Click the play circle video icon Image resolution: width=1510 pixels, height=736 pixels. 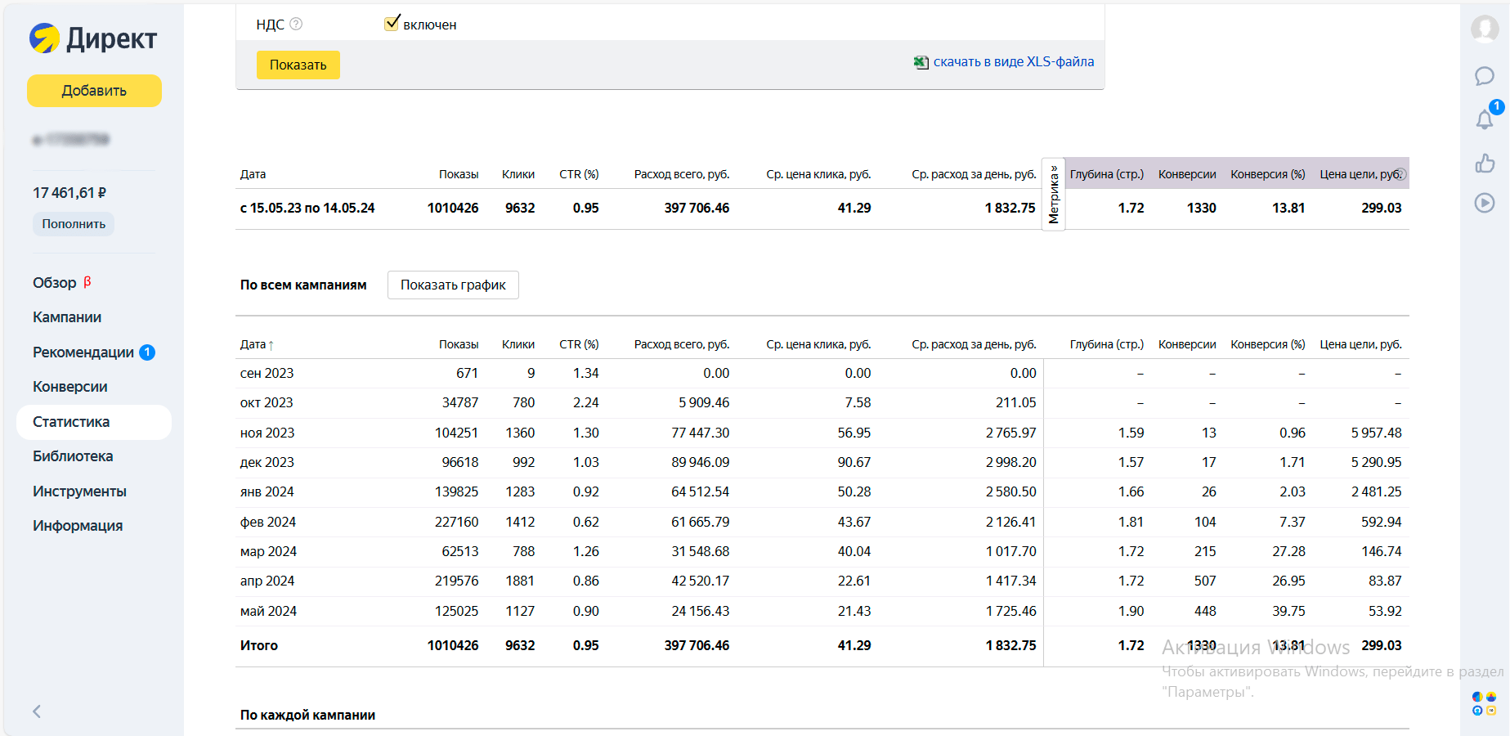(1484, 203)
